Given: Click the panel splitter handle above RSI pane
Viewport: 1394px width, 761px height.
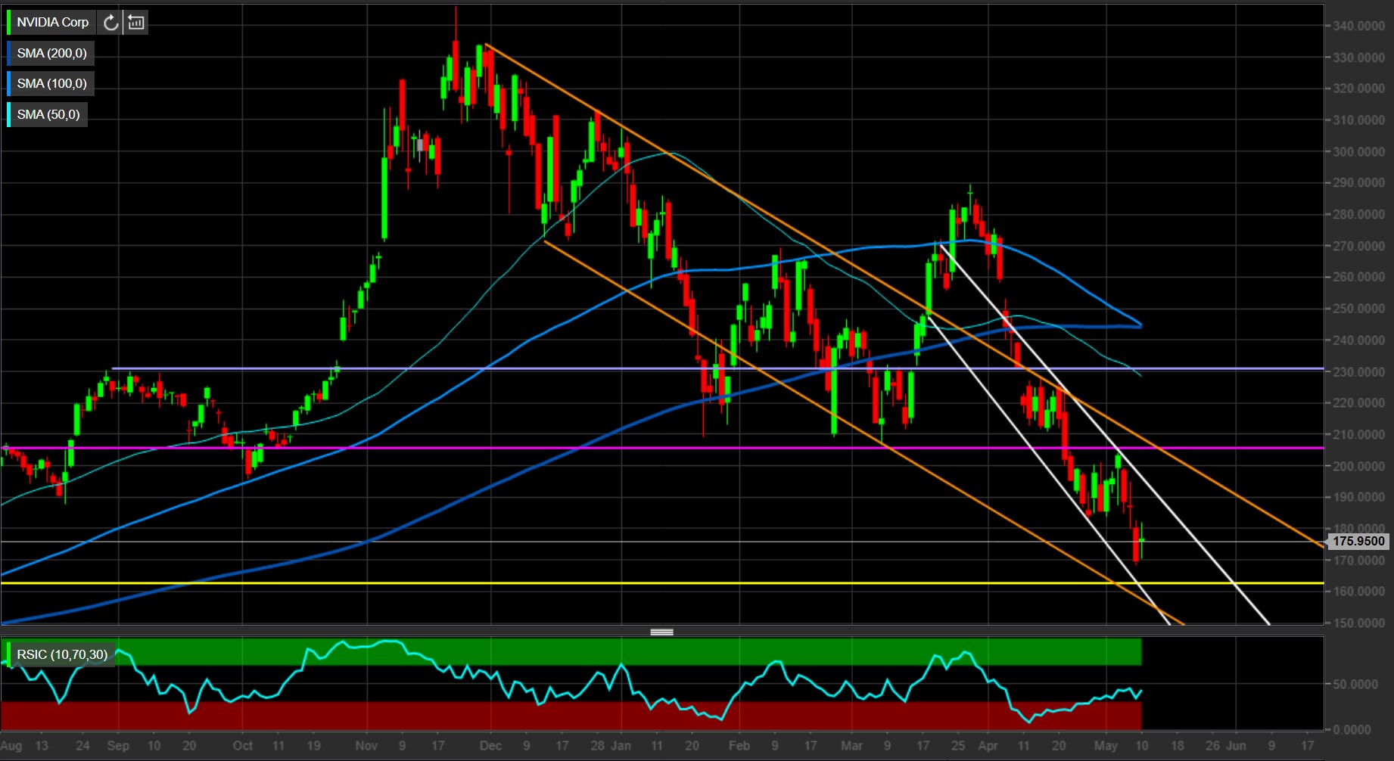Looking at the screenshot, I should click(662, 632).
